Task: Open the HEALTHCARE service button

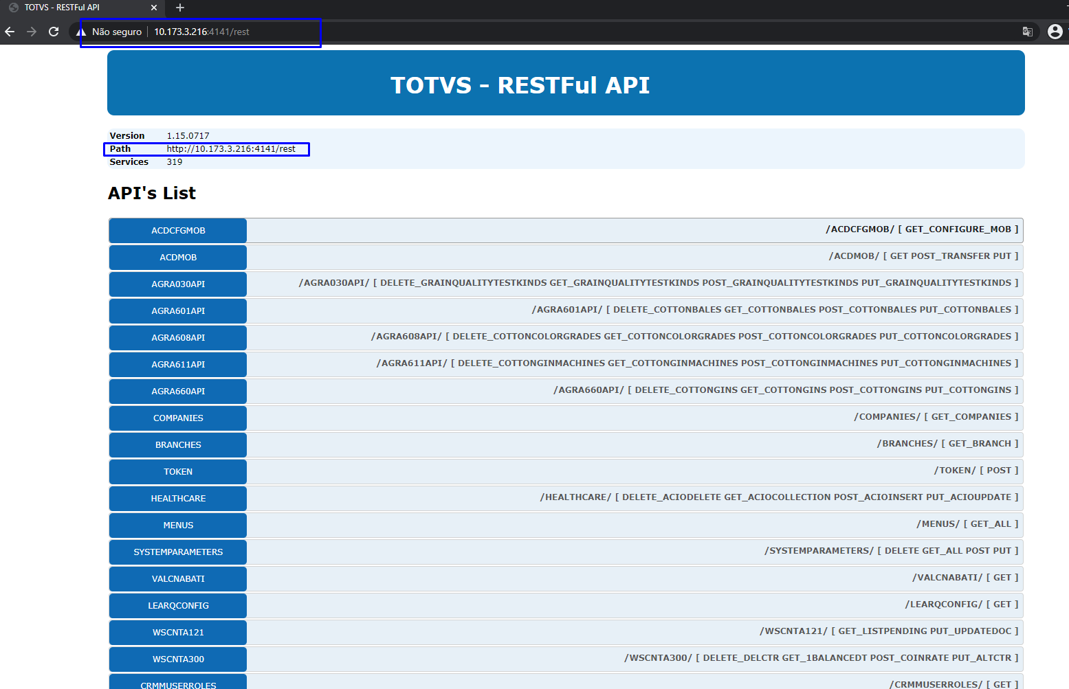Action: point(178,499)
